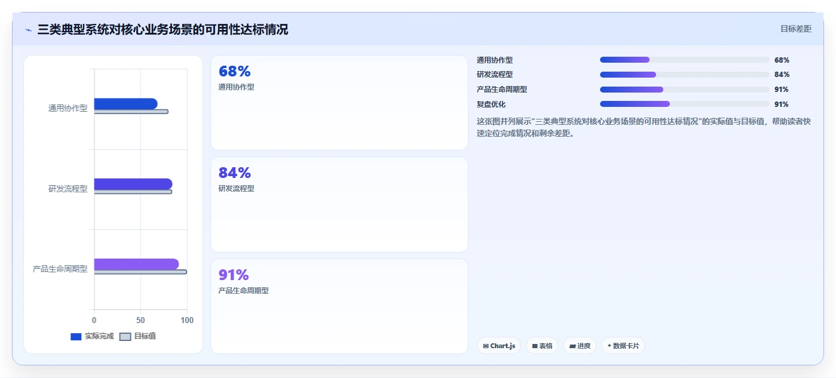Viewport: 836px width, 378px height.
Task: Click the main title heading
Action: [163, 29]
